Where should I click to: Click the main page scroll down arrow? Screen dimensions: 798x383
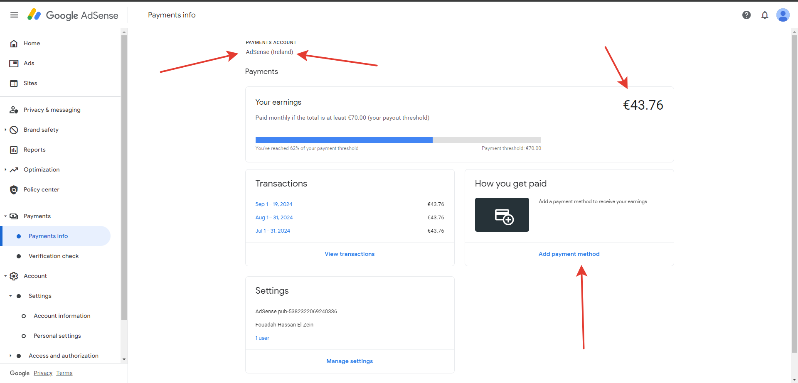tap(795, 379)
